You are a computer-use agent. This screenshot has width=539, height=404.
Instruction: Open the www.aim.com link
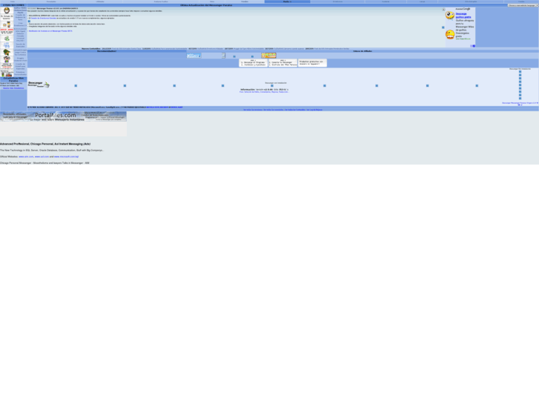[x=26, y=156]
